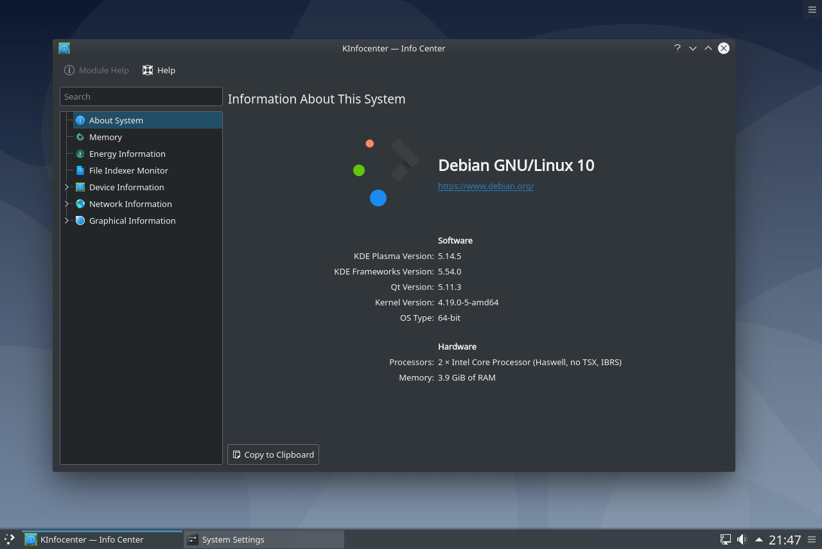Open the volume control in the system tray

click(742, 539)
